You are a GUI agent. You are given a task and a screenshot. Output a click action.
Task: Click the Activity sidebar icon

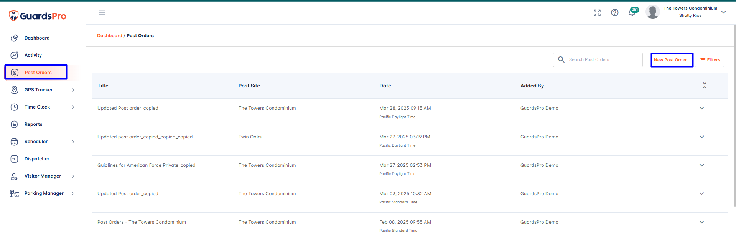[14, 55]
